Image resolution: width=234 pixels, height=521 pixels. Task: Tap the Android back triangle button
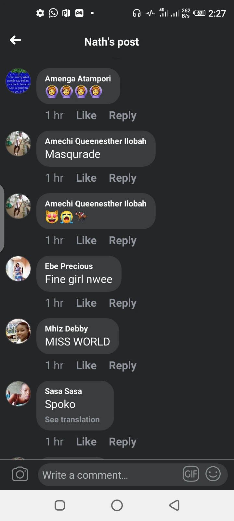[x=175, y=505]
